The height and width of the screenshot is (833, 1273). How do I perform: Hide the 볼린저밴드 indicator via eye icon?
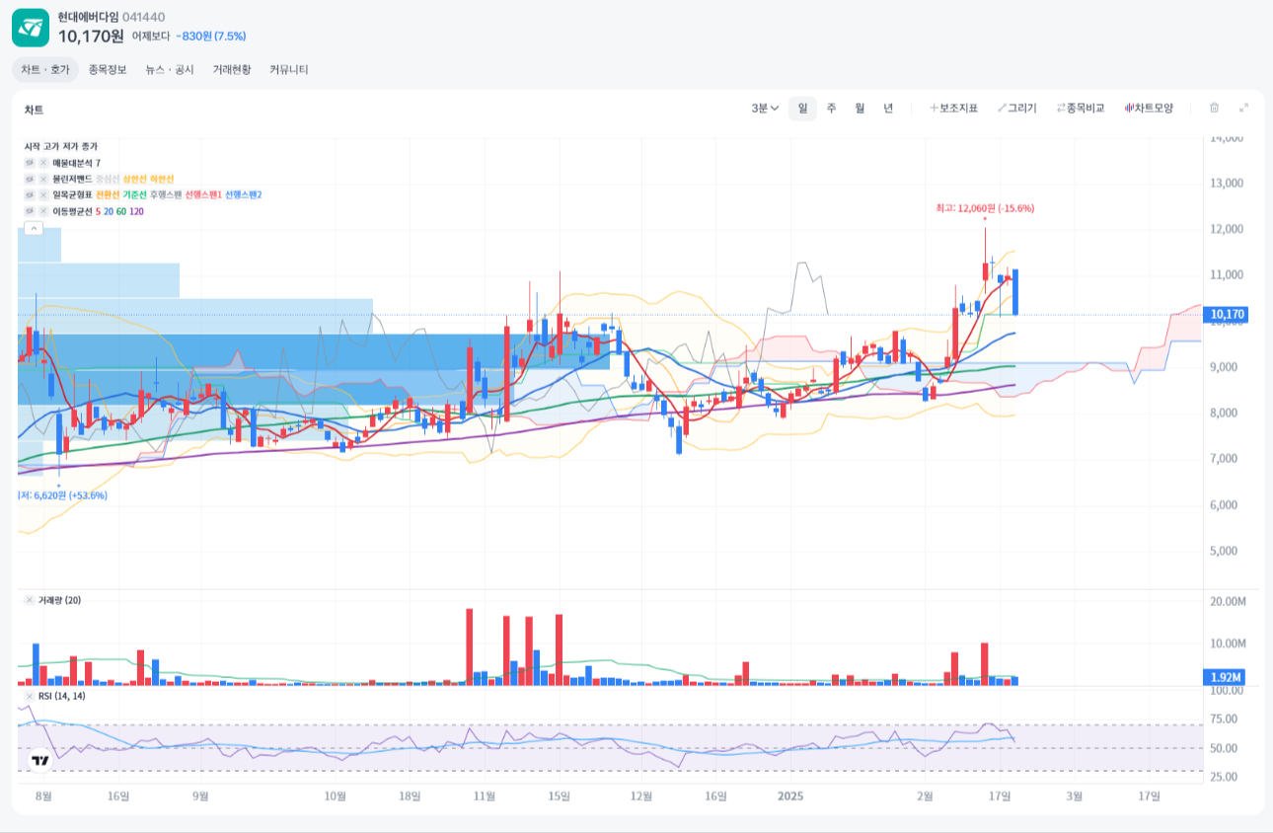pos(30,179)
